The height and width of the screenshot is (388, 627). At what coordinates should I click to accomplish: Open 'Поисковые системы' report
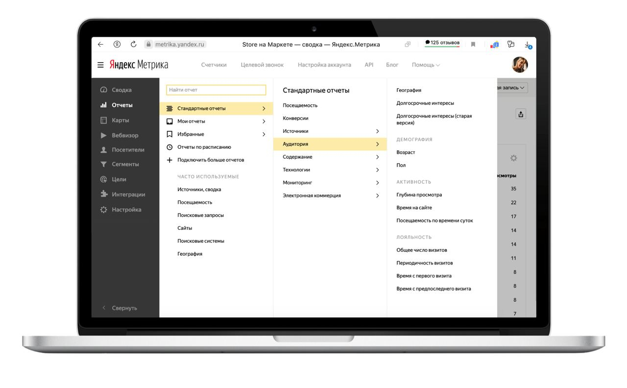pyautogui.click(x=201, y=241)
